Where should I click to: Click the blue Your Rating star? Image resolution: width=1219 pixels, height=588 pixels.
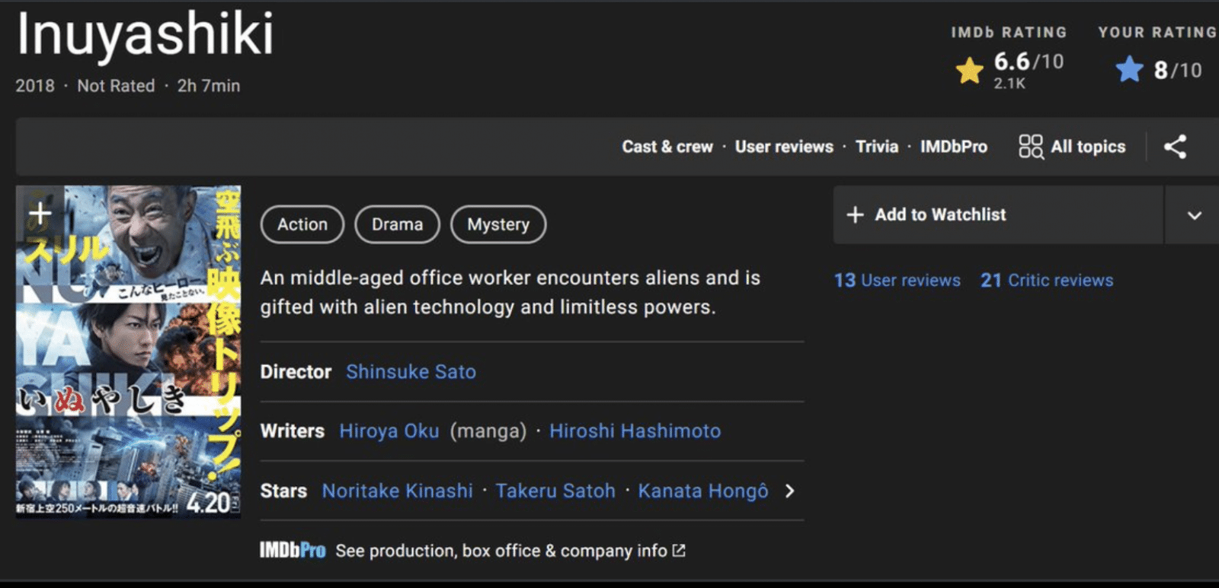click(1129, 69)
